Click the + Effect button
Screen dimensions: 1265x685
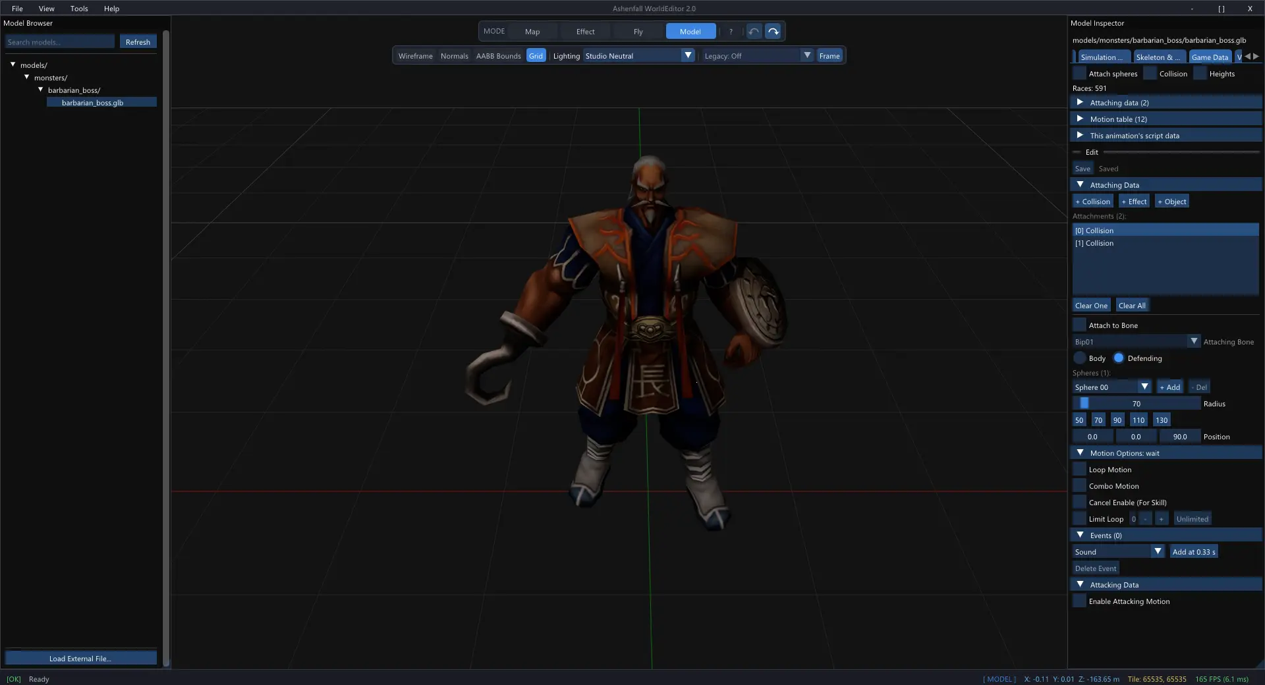click(1134, 201)
